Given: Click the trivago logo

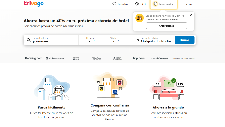Looking at the screenshot, I should (34, 4).
